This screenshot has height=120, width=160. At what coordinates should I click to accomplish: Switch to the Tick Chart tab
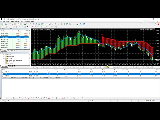point(11,50)
